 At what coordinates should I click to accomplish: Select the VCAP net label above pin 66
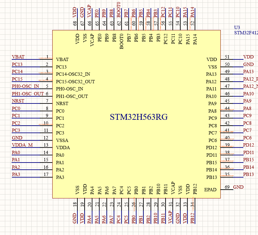(89, 11)
